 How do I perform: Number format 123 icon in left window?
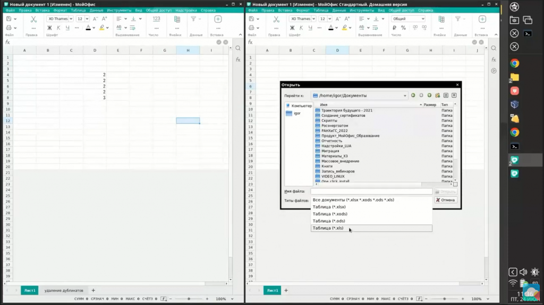click(x=157, y=19)
